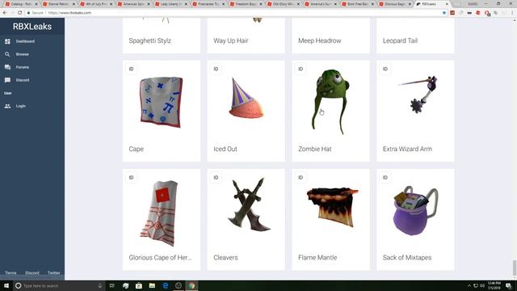The image size is (517, 291).
Task: Click ID badge on Glorious Cape card
Action: tap(131, 178)
